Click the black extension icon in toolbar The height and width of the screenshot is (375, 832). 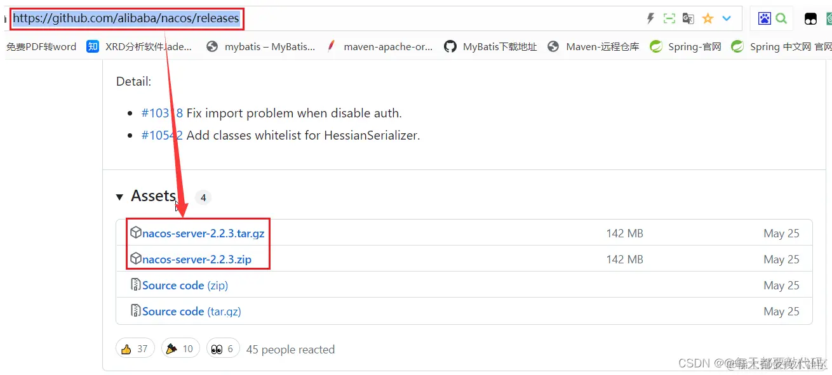click(810, 19)
